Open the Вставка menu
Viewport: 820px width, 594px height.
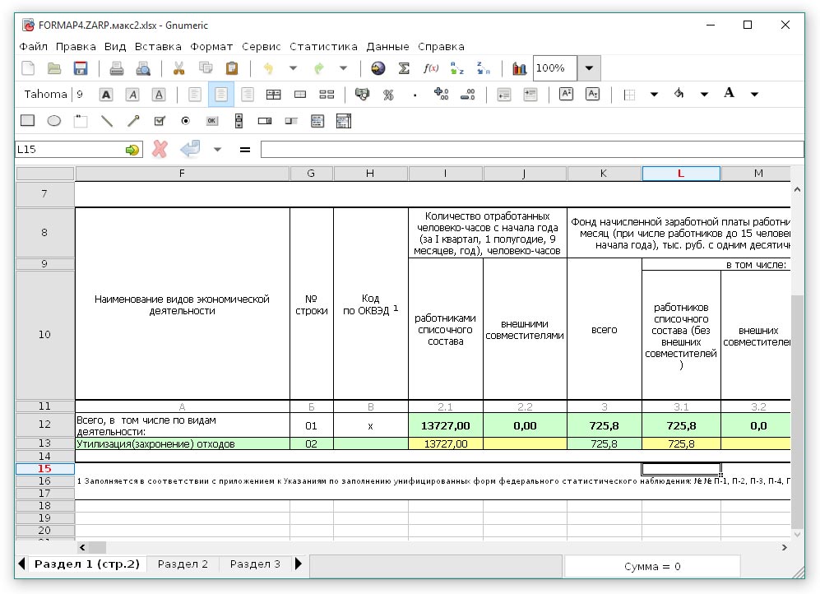[158, 47]
